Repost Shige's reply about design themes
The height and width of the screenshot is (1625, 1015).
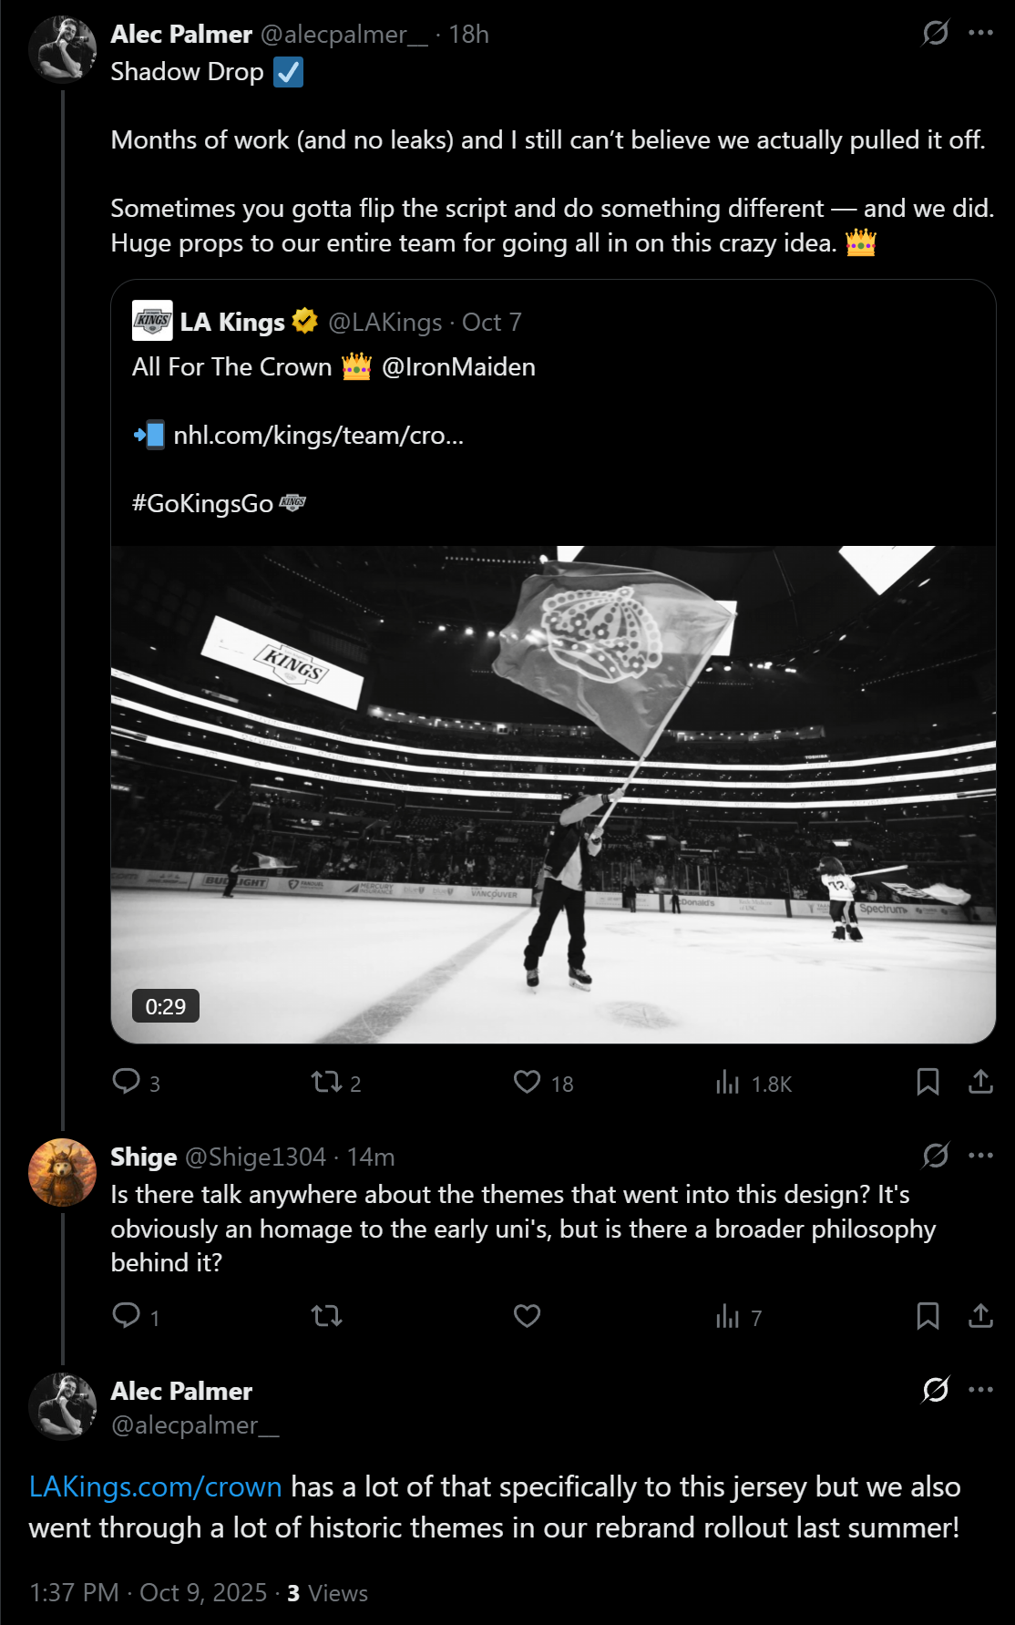tap(326, 1315)
